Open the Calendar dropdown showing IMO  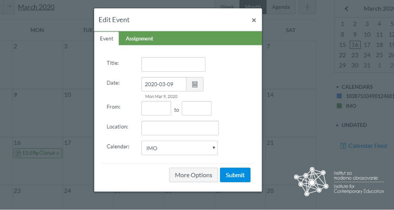[179, 148]
